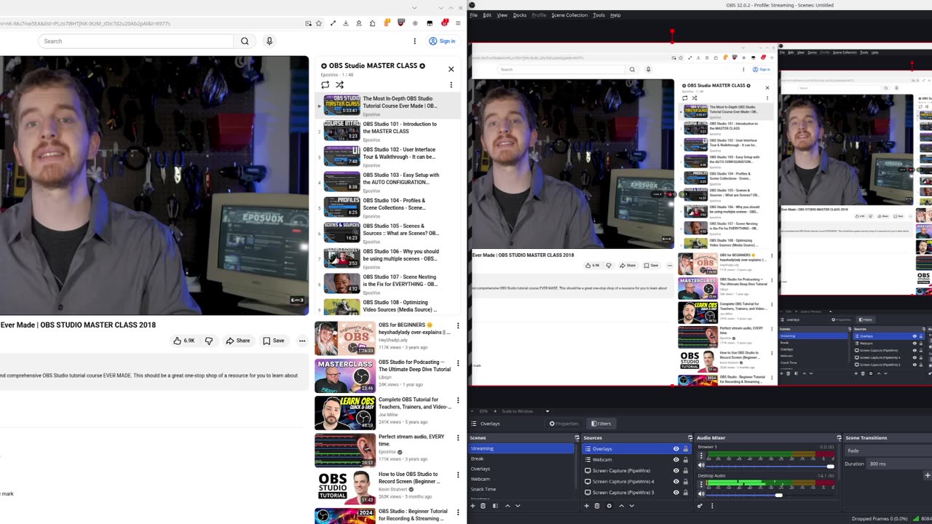Screen dimensions: 932x524
Task: Select Break scene in Scenes list
Action: [521, 458]
